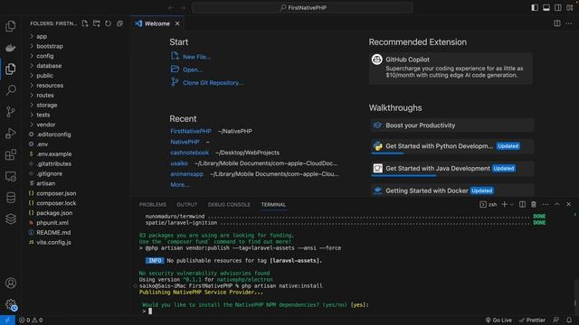Select the Terminal tab
This screenshot has height=325, width=579.
coord(273,205)
